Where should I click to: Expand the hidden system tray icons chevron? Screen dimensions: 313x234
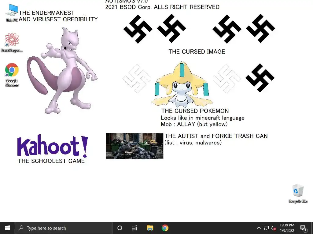click(259, 228)
